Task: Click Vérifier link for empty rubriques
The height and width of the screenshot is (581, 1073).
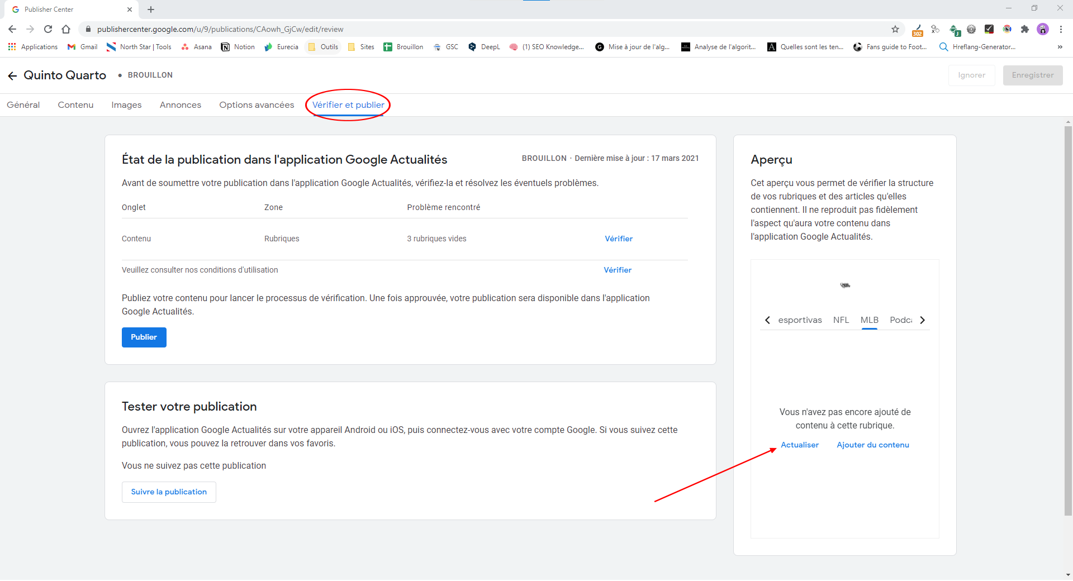Action: coord(619,239)
